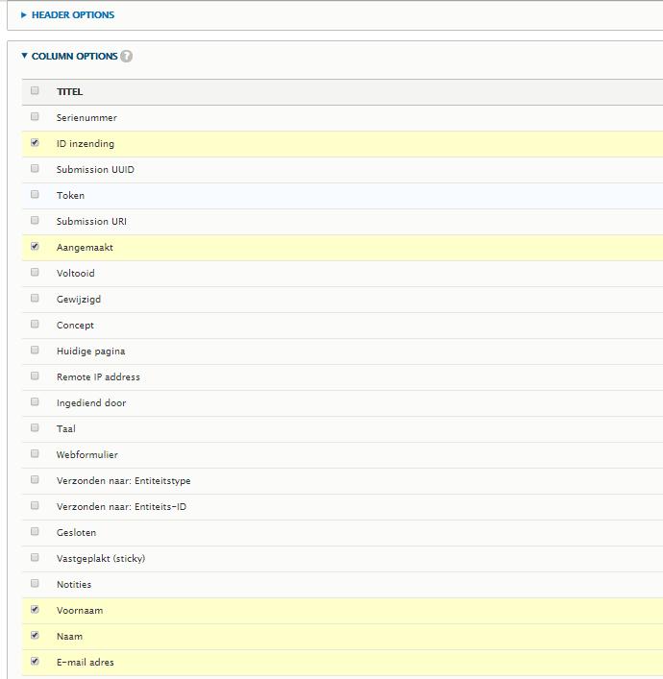Check the Webformulier column checkbox
The image size is (663, 679).
pos(36,454)
